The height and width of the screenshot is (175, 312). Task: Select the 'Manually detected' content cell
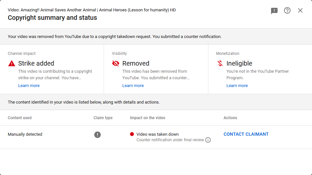click(25, 134)
